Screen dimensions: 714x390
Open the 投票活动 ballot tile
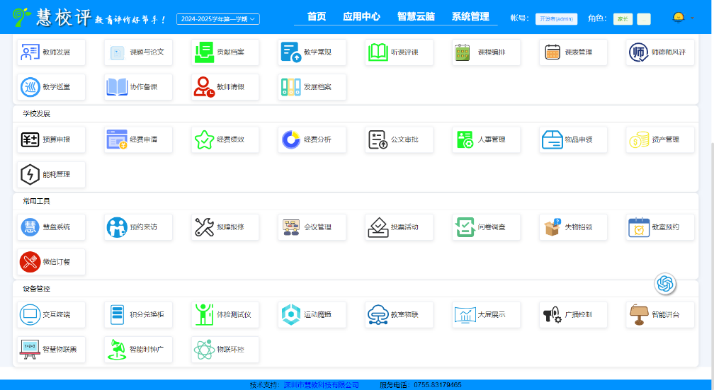tap(399, 227)
